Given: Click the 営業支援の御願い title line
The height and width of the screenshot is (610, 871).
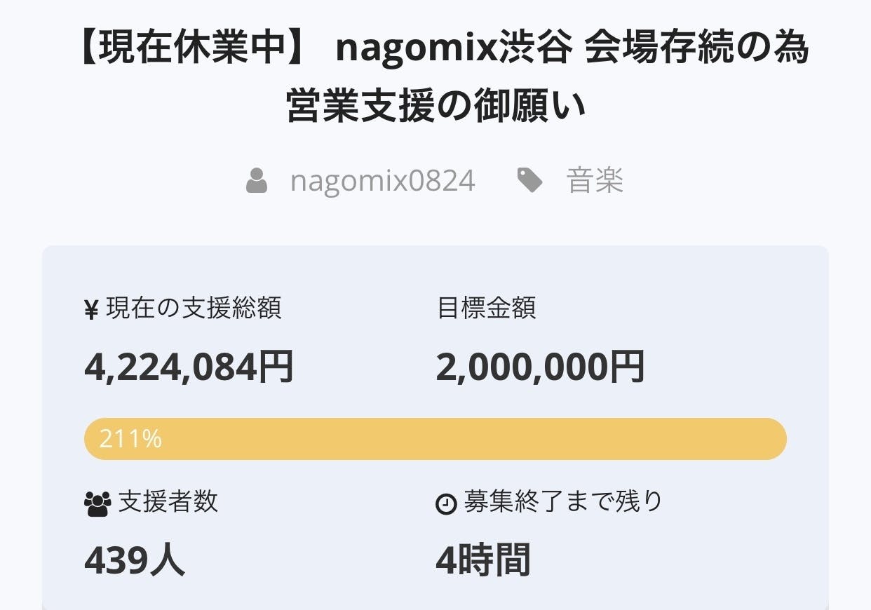Looking at the screenshot, I should (435, 106).
